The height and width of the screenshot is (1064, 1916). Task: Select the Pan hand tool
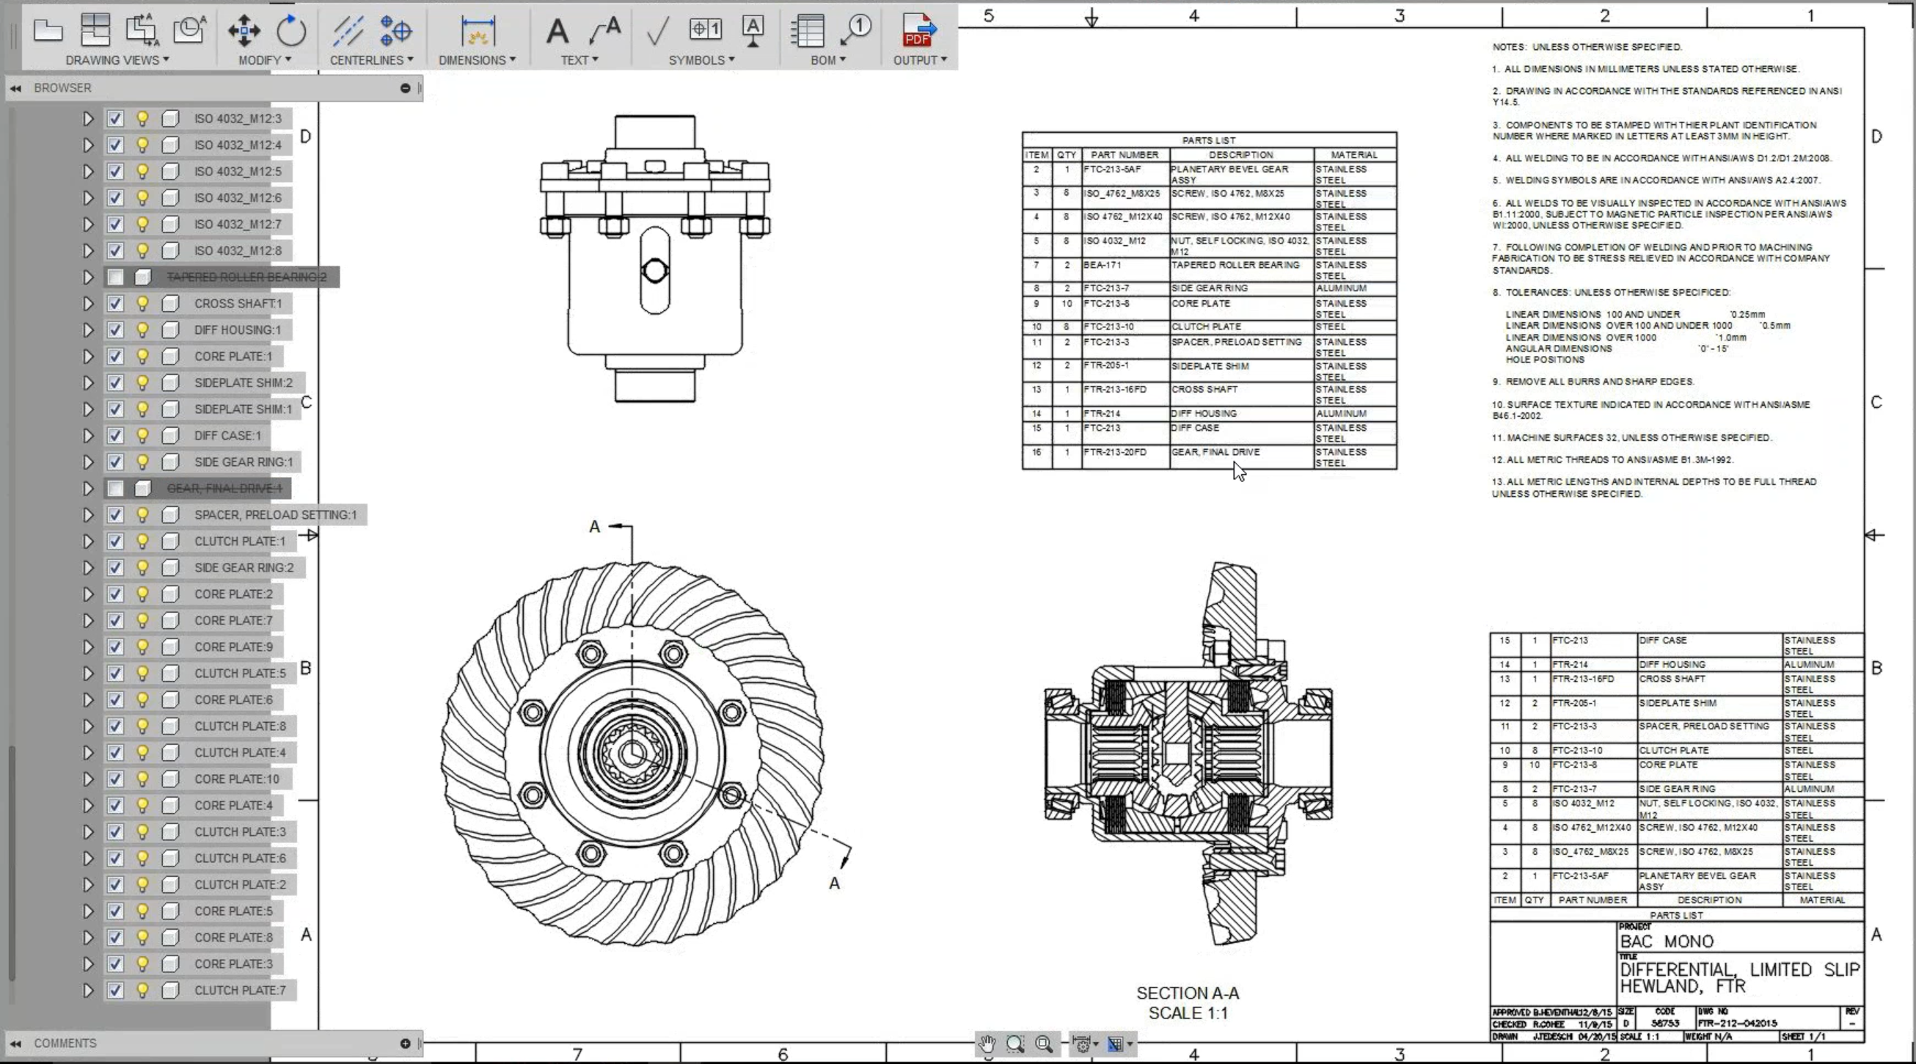(x=987, y=1044)
